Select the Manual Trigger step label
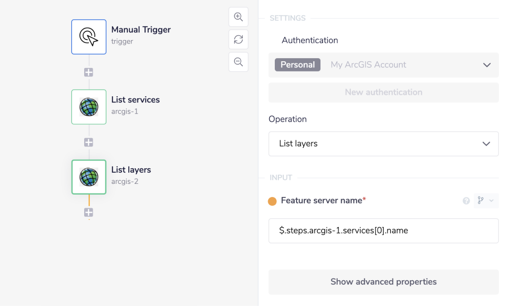This screenshot has width=507, height=306. tap(141, 30)
